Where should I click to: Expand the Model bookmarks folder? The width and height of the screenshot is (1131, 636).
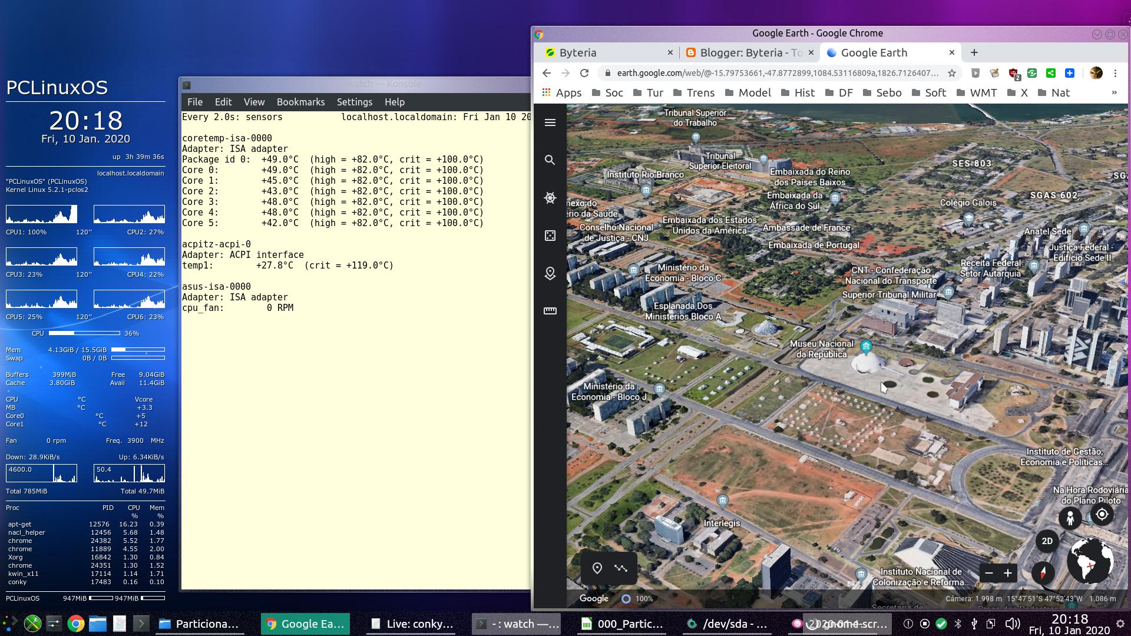pos(748,92)
